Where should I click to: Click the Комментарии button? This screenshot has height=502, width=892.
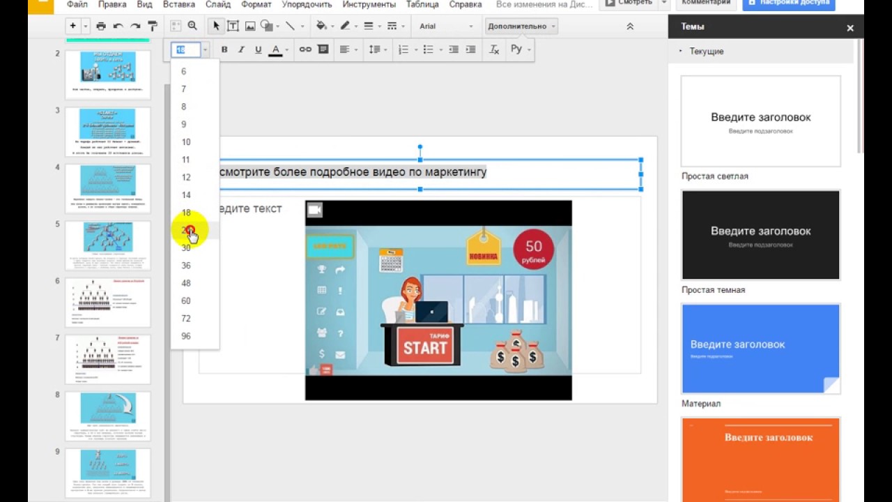pos(705,3)
